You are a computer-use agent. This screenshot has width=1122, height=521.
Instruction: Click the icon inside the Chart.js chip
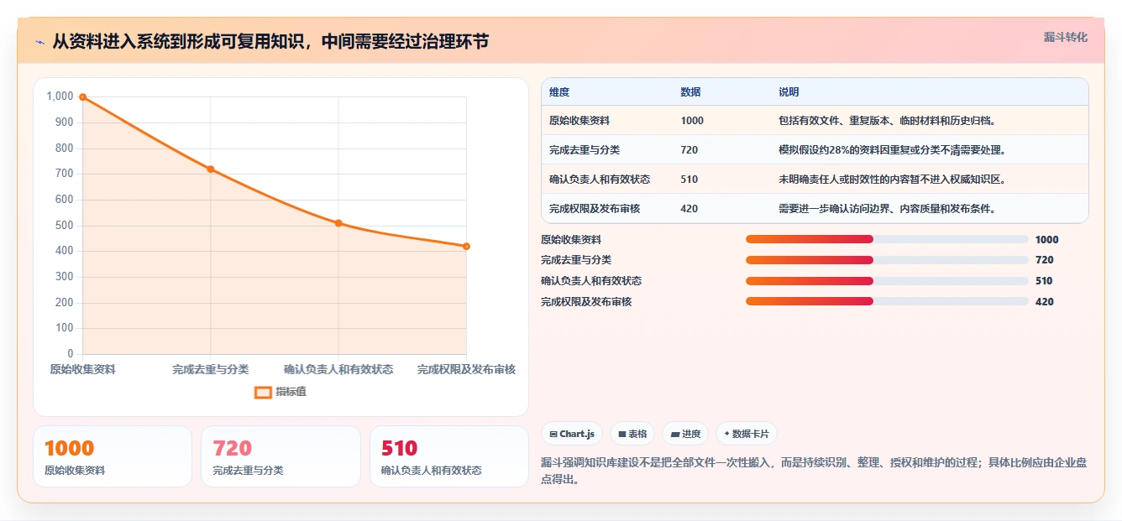(553, 435)
